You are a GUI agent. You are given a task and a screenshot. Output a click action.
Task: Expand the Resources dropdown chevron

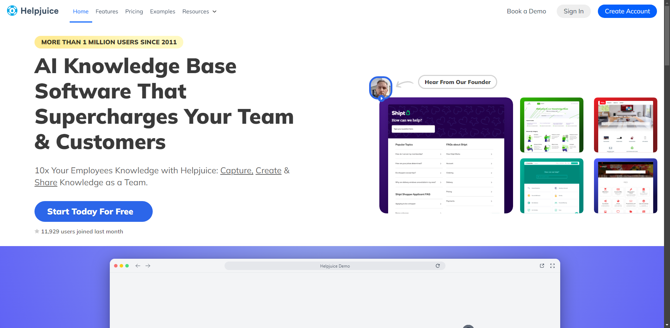click(x=214, y=12)
